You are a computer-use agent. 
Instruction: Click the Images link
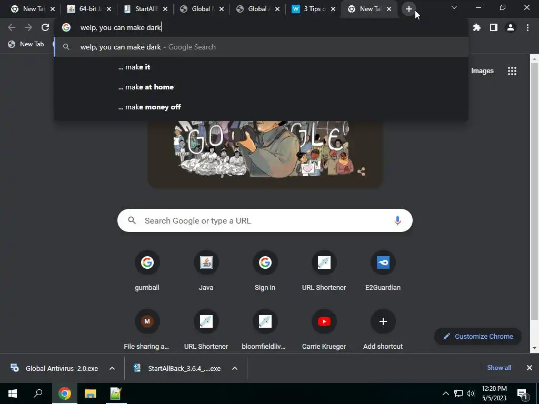(482, 71)
